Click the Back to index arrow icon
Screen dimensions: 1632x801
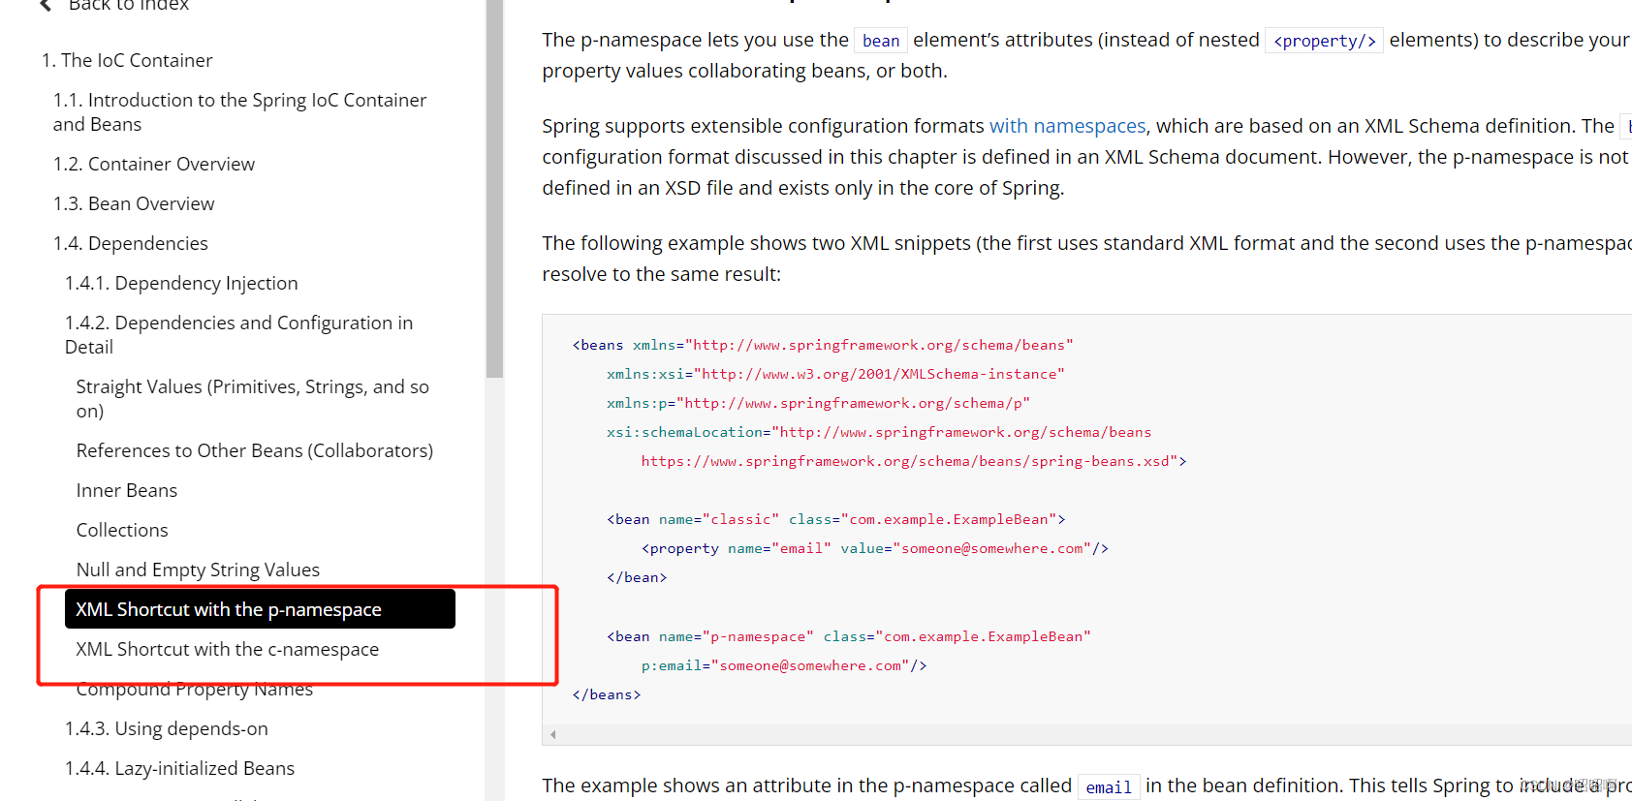[46, 5]
